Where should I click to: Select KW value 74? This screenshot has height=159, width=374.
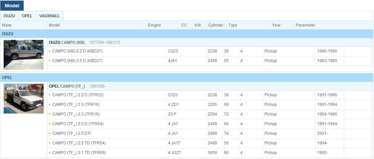tap(226, 133)
